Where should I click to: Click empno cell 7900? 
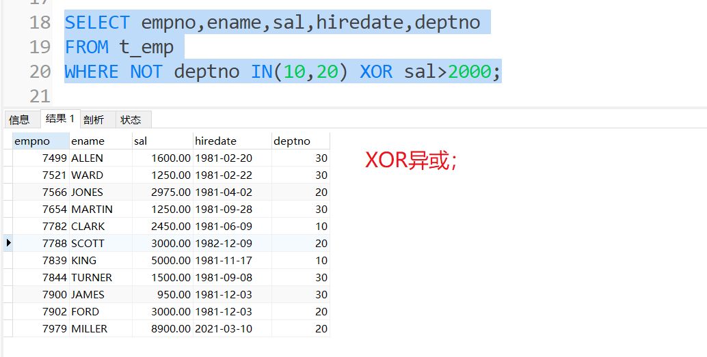(x=40, y=295)
